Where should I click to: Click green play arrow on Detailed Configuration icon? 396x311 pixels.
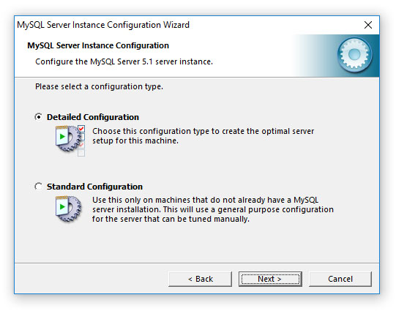pos(62,137)
